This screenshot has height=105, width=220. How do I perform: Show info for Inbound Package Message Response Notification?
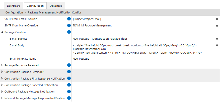(69, 98)
